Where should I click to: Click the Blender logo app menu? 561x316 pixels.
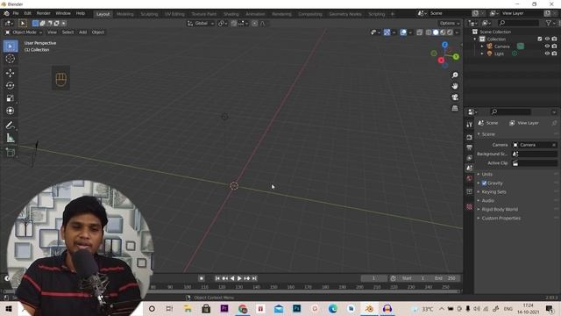pos(6,14)
